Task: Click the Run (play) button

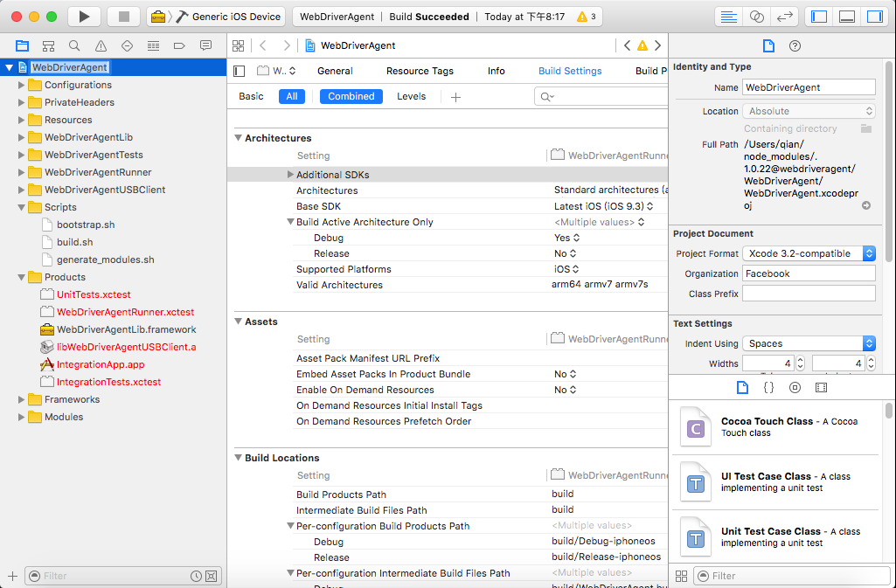Action: coord(84,17)
